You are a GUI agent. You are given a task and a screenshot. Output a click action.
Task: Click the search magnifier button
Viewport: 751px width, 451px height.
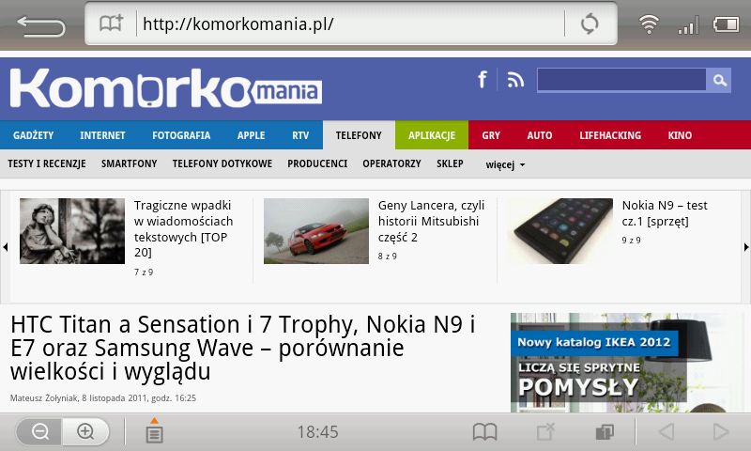[x=718, y=80]
